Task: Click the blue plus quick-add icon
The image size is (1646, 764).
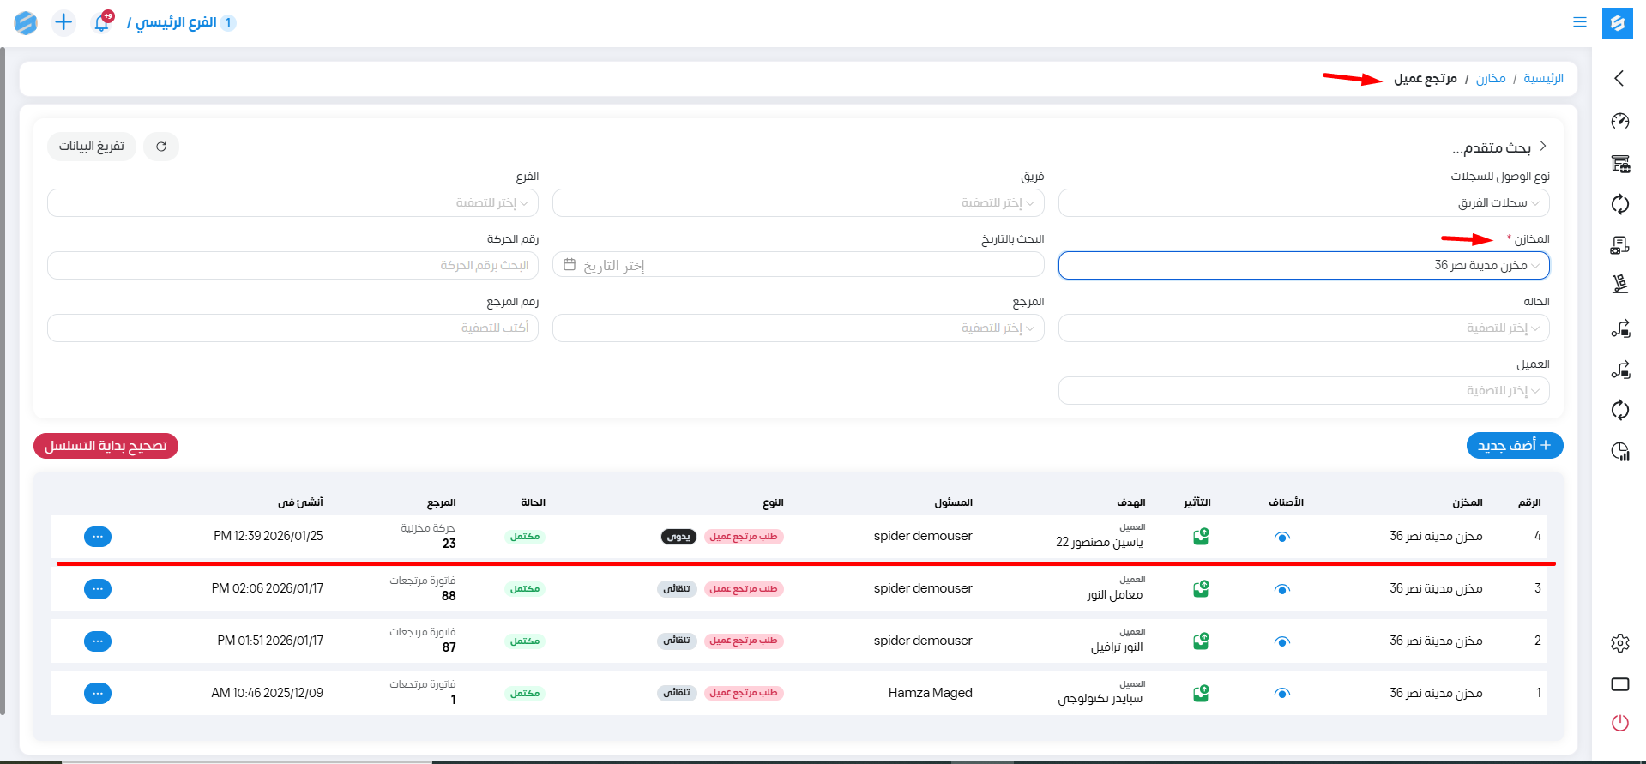Action: point(63,22)
